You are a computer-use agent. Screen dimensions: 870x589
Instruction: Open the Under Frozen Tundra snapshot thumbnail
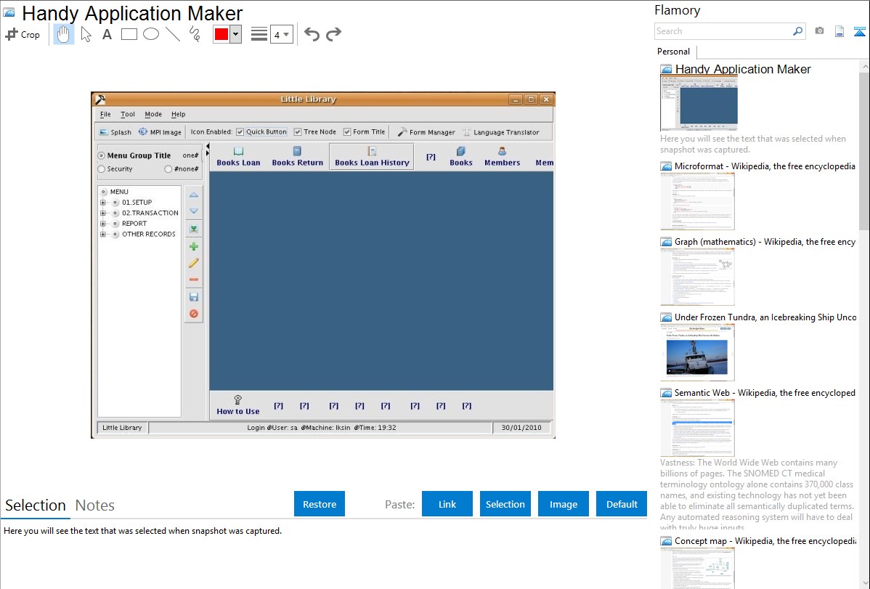click(697, 352)
